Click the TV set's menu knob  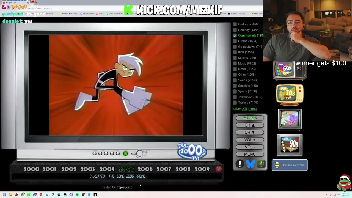95,153
